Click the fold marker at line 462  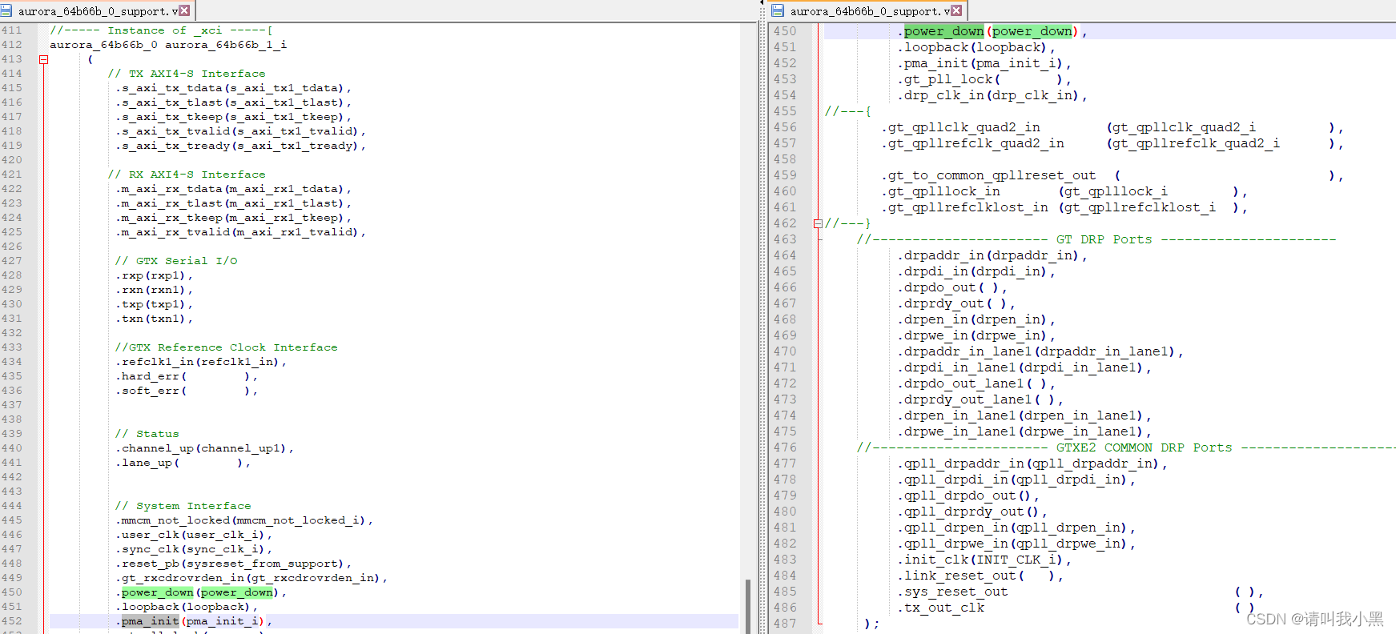818,223
